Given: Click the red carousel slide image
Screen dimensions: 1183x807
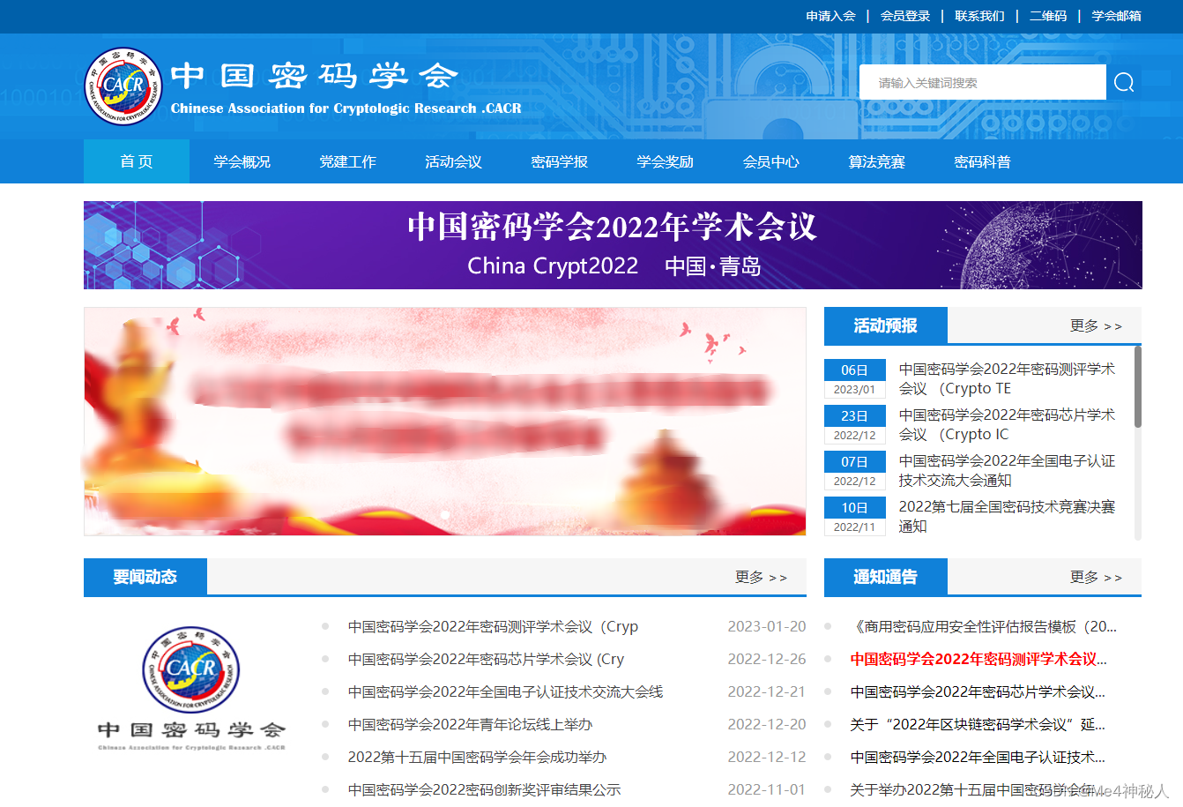Looking at the screenshot, I should 445,422.
